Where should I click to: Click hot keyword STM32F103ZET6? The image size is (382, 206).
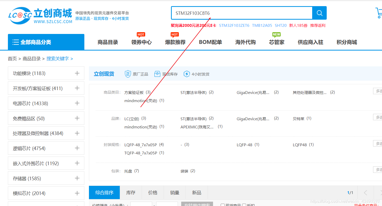pyautogui.click(x=234, y=26)
